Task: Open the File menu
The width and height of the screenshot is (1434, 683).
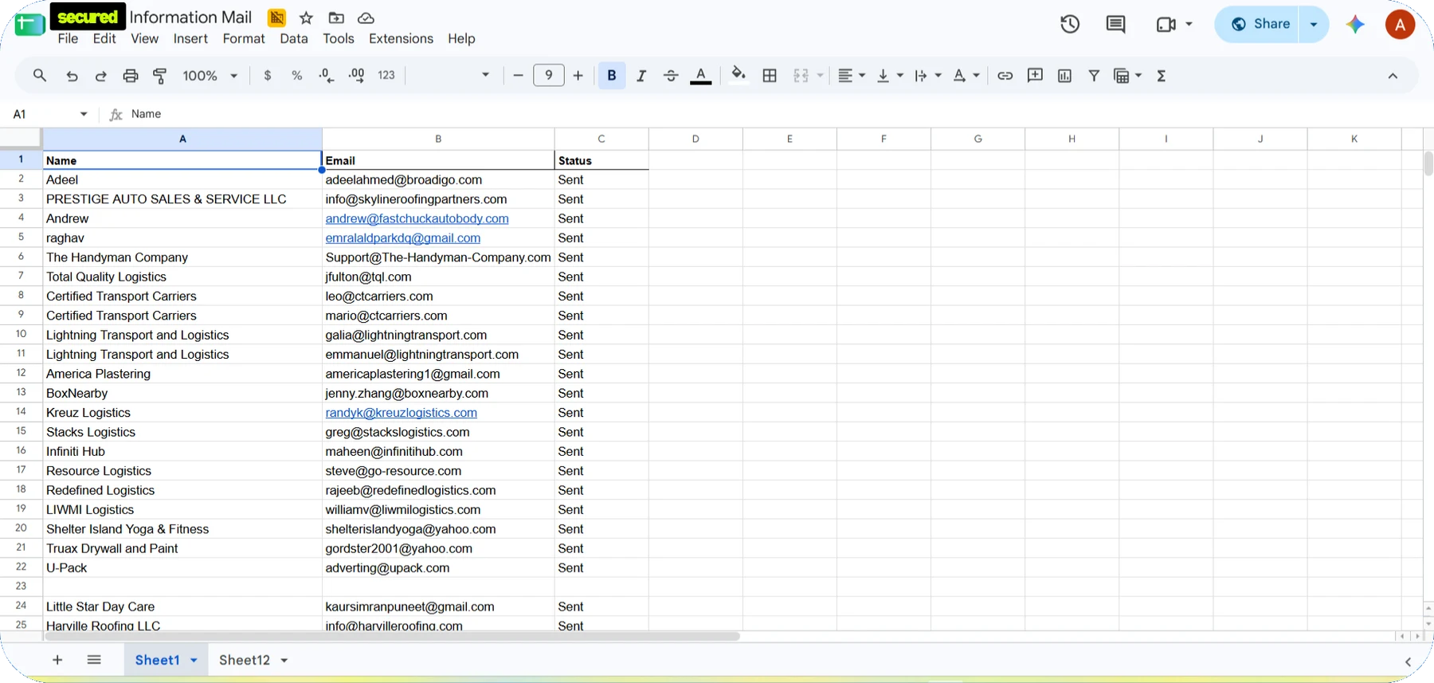Action: pos(69,38)
